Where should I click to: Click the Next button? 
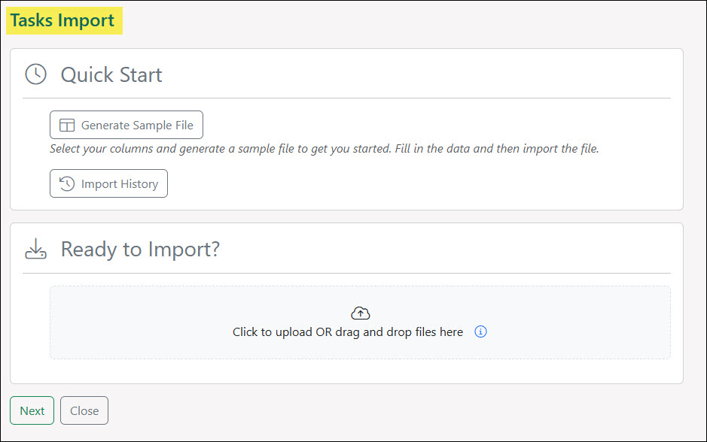(x=32, y=410)
